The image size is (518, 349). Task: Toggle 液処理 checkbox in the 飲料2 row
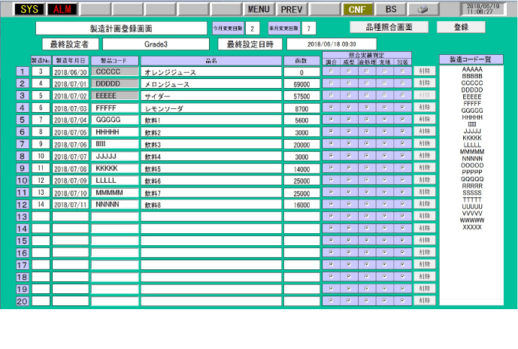click(x=367, y=131)
